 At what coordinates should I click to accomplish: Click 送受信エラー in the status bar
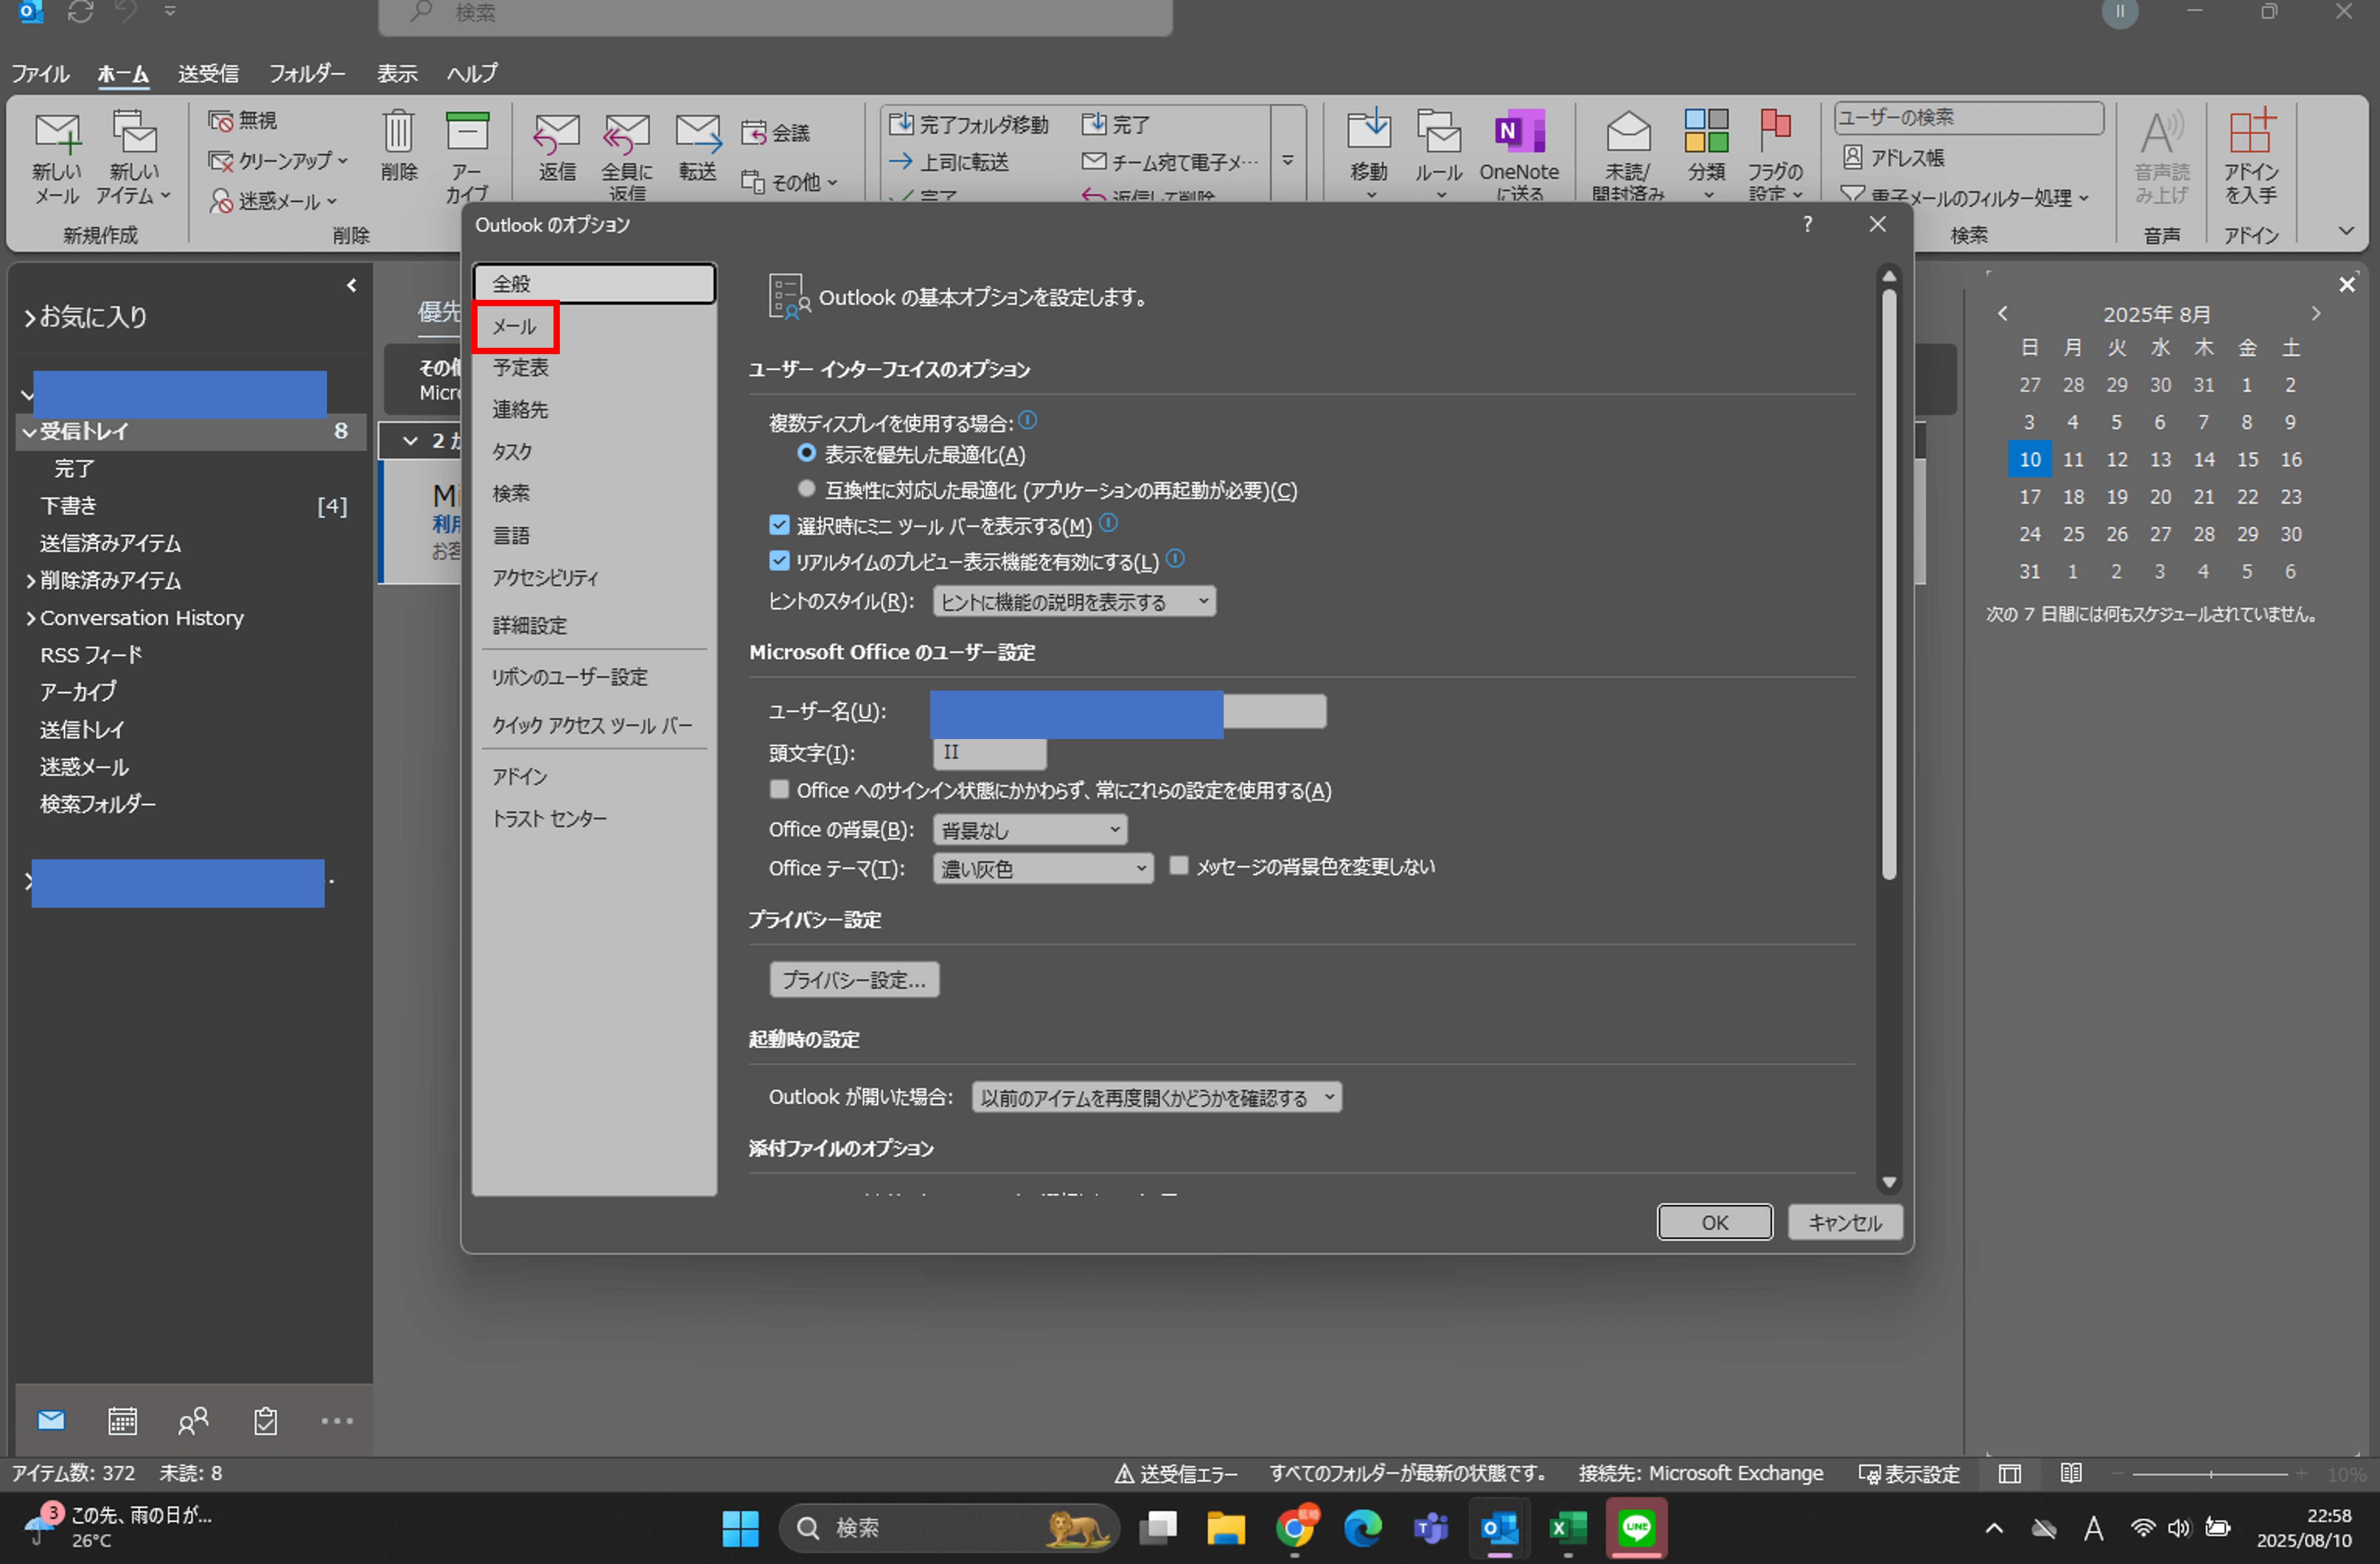1176,1473
